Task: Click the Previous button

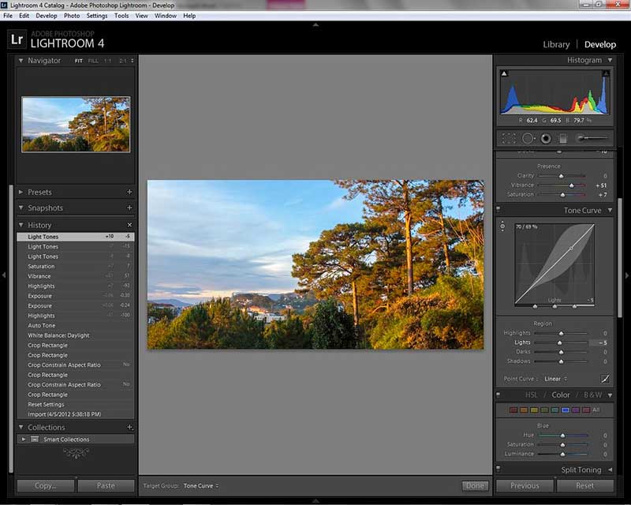Action: coord(525,486)
